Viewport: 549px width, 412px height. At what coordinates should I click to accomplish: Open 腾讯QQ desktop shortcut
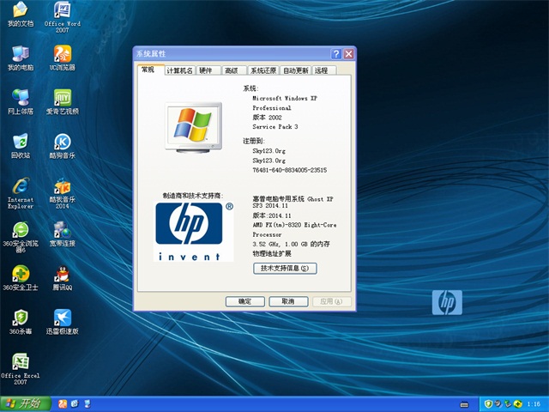[62, 275]
